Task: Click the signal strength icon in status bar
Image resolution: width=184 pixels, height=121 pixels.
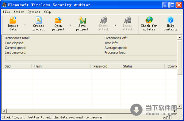Action: coord(167,117)
